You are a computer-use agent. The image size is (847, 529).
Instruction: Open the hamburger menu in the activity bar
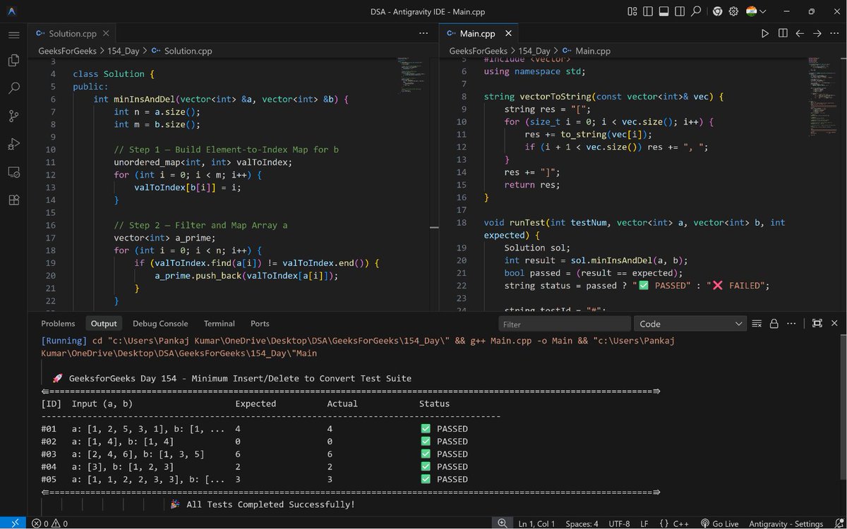13,35
